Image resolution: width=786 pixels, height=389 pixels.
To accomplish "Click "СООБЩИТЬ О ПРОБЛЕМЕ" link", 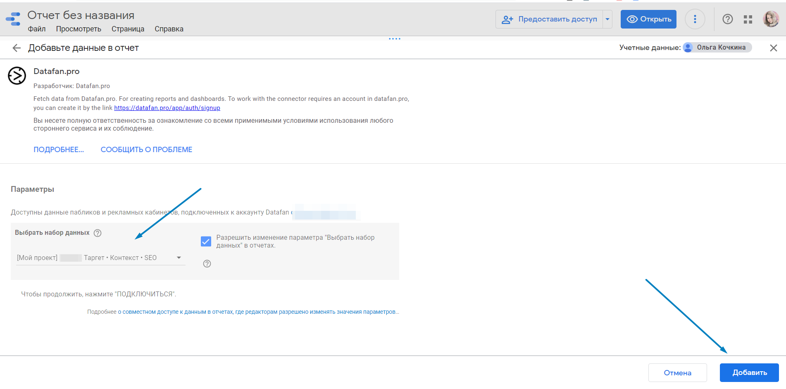I will (146, 150).
